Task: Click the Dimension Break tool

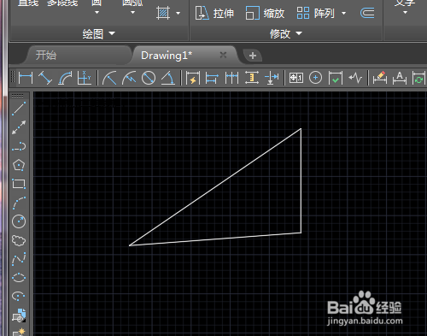Action: [x=272, y=78]
